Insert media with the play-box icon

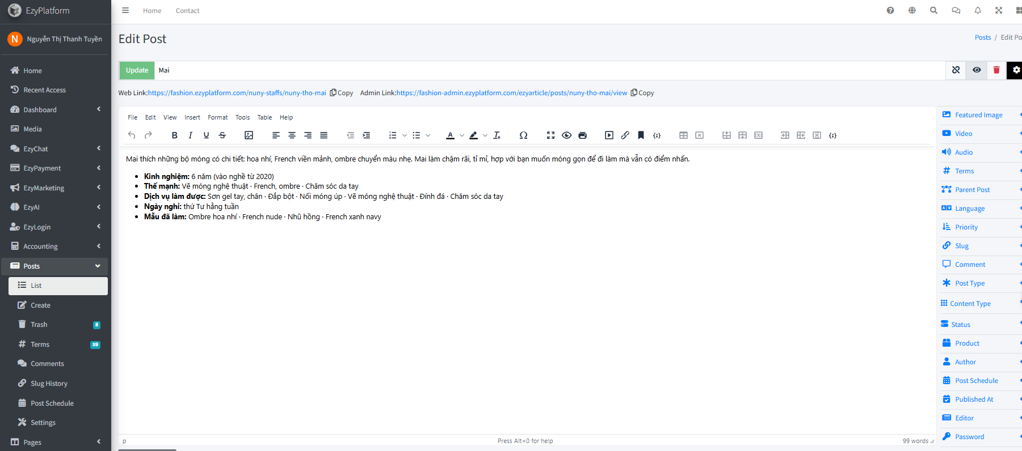[x=609, y=135]
